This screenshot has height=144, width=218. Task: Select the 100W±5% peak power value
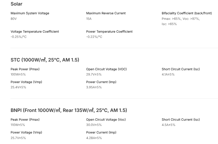[x=18, y=75]
